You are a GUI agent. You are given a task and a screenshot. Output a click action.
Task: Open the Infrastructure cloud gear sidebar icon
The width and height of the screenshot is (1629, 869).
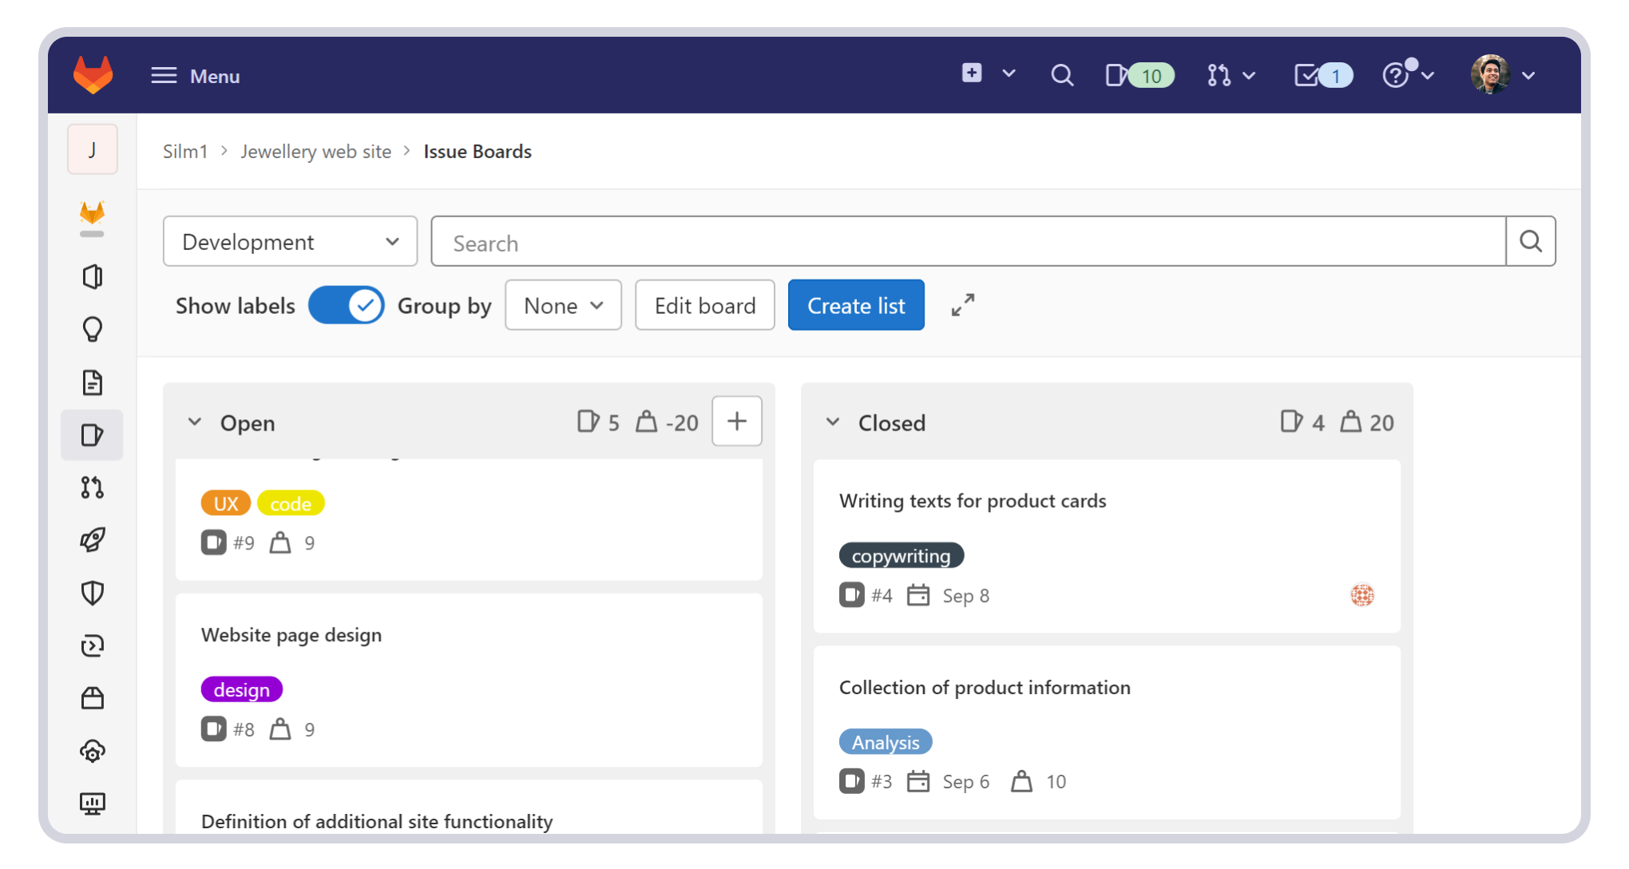click(x=93, y=751)
